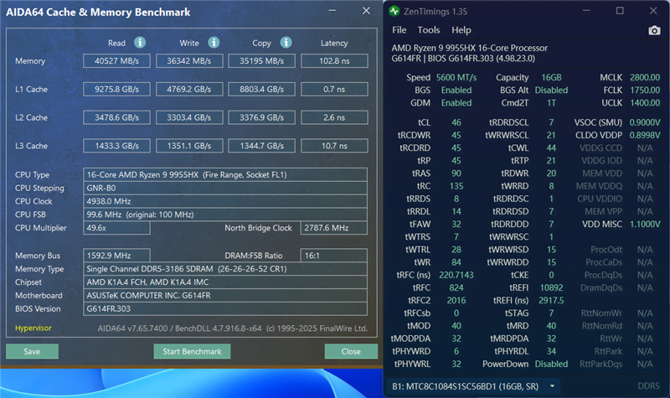Select the Memory Read value 40527 MB/s

[116, 60]
